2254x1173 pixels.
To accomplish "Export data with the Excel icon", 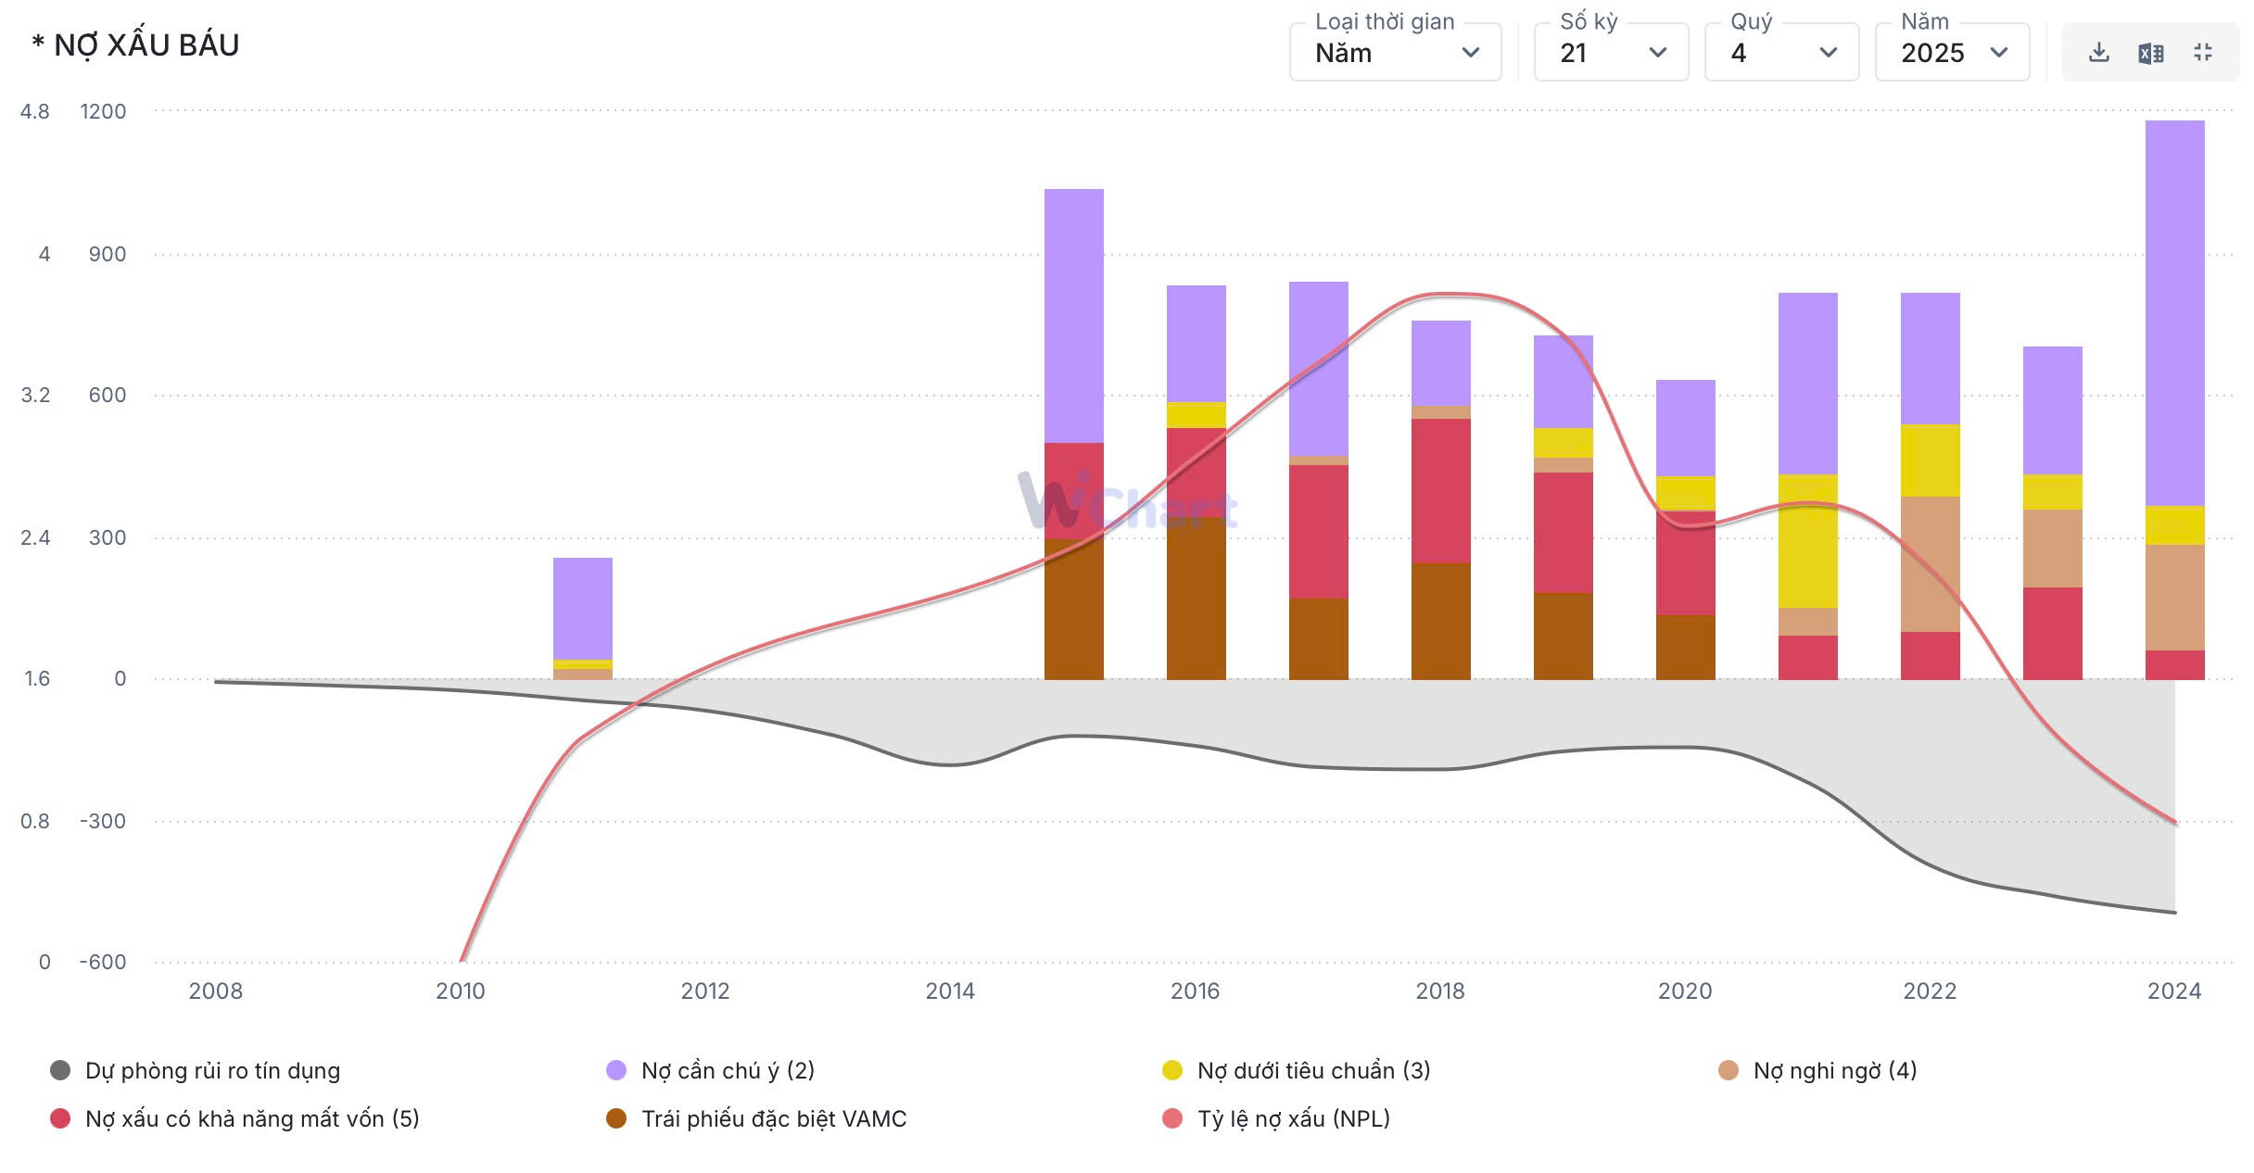I will click(2151, 53).
